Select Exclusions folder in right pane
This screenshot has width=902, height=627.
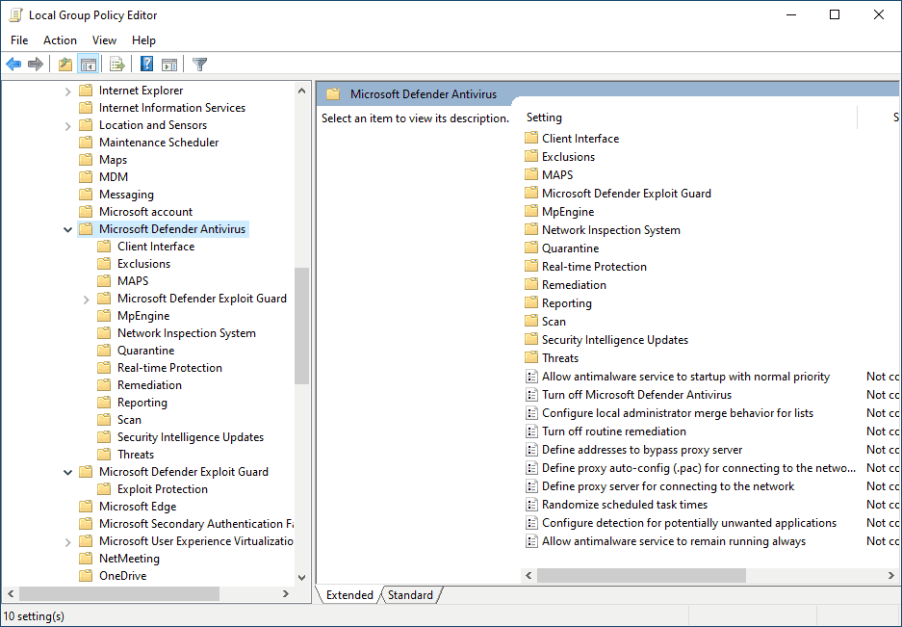(x=568, y=157)
